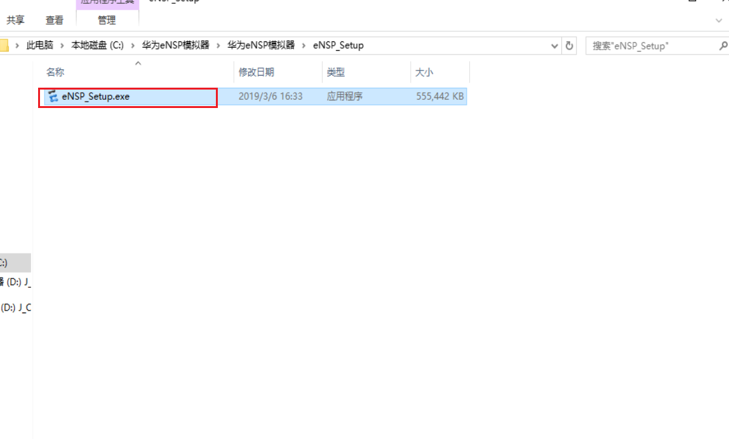Viewport: 729px width, 439px height.
Task: Go to first 华为eNSP模拟器 breadcrumb folder
Action: point(176,45)
